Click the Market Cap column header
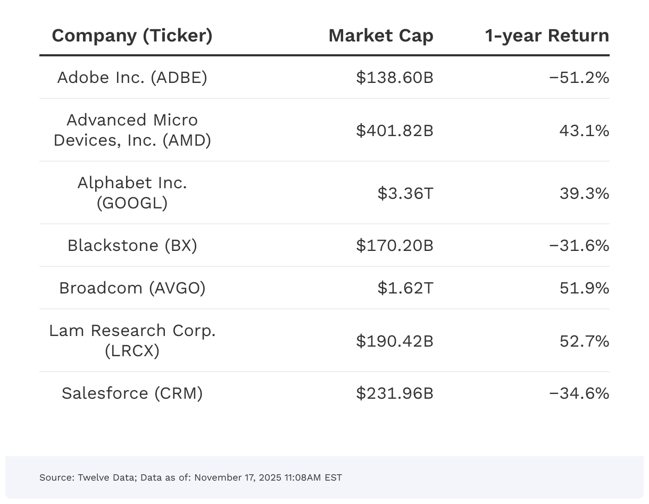 tap(380, 36)
